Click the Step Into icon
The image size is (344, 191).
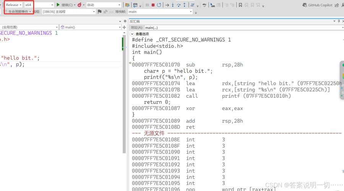(x=173, y=5)
